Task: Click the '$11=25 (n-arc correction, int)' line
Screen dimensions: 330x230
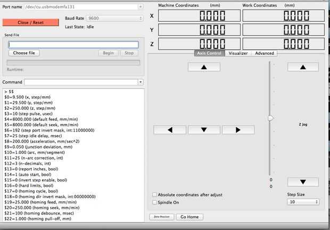Action: (x=34, y=158)
